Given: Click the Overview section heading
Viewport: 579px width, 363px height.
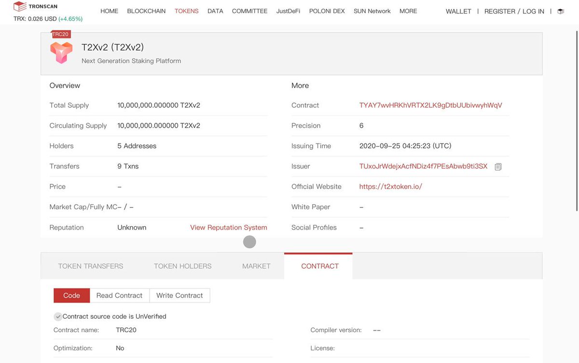Looking at the screenshot, I should click(x=65, y=86).
